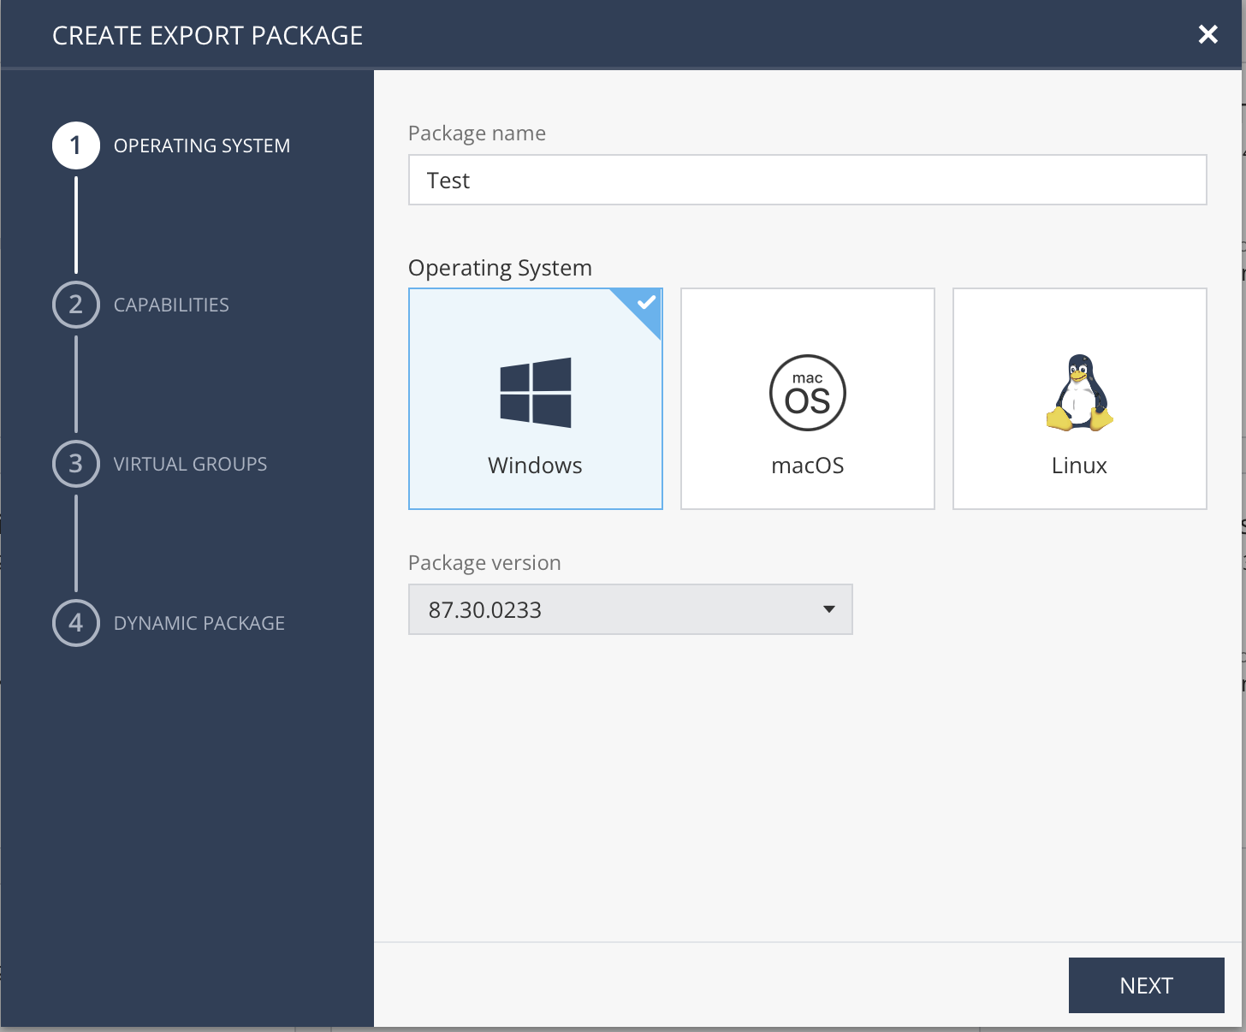Go to step 3 Virtual Groups
The width and height of the screenshot is (1246, 1032).
pos(160,464)
